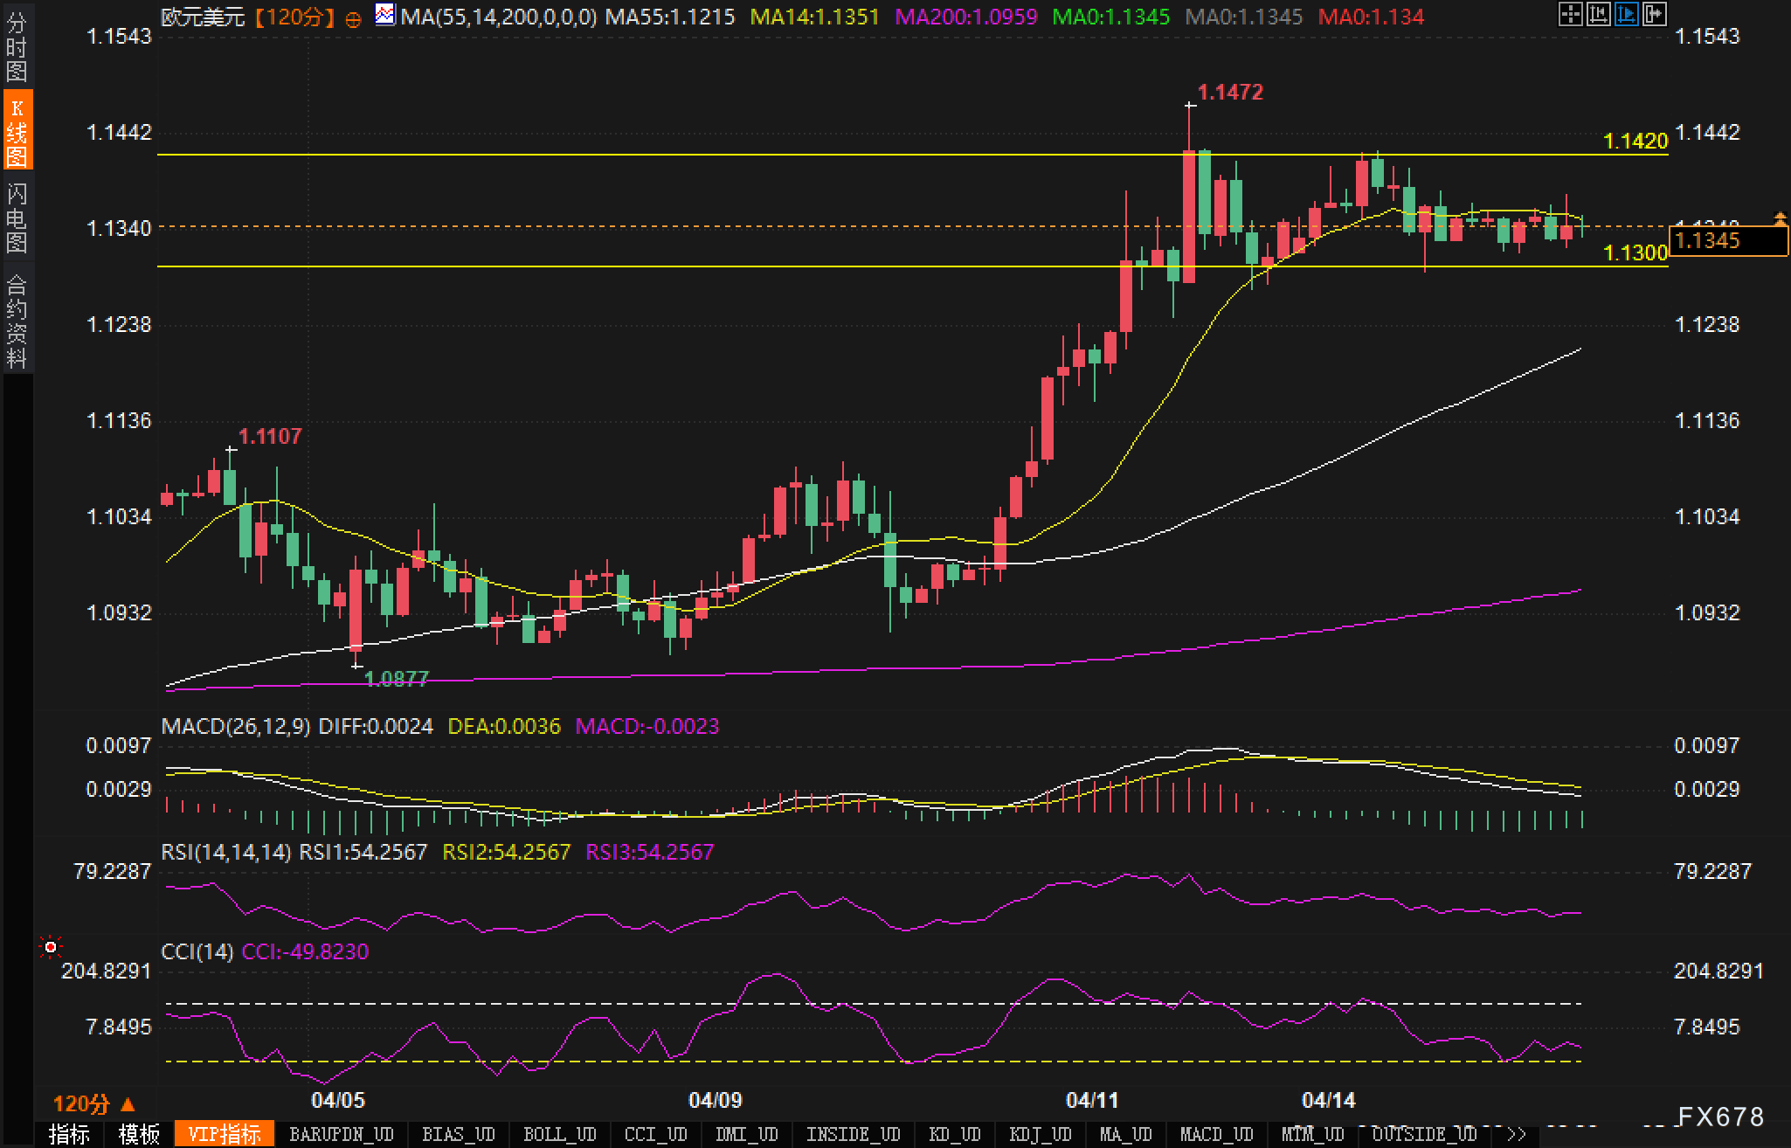Click the chart shift-left axis icon
This screenshot has height=1148, width=1791.
(1598, 14)
